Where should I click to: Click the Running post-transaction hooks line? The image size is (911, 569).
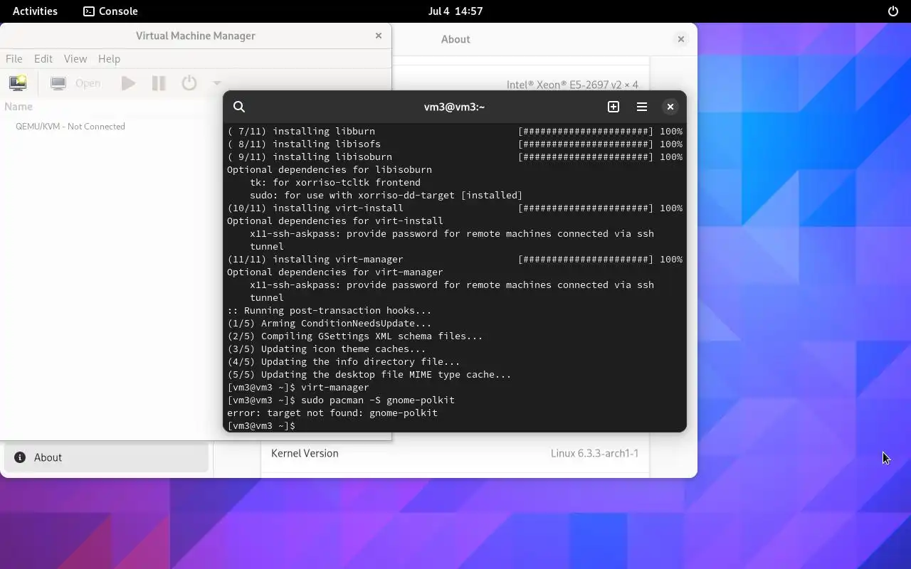click(330, 311)
